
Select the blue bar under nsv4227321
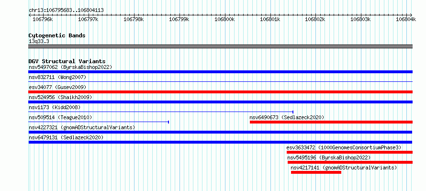(x=220, y=132)
